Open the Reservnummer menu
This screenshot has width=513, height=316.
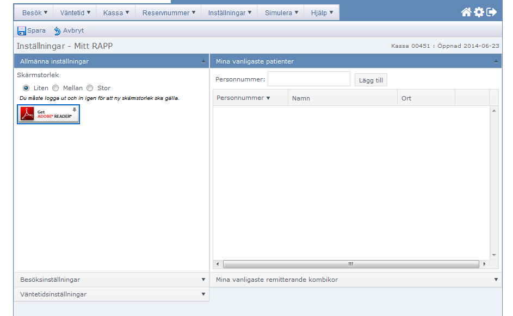pos(169,12)
